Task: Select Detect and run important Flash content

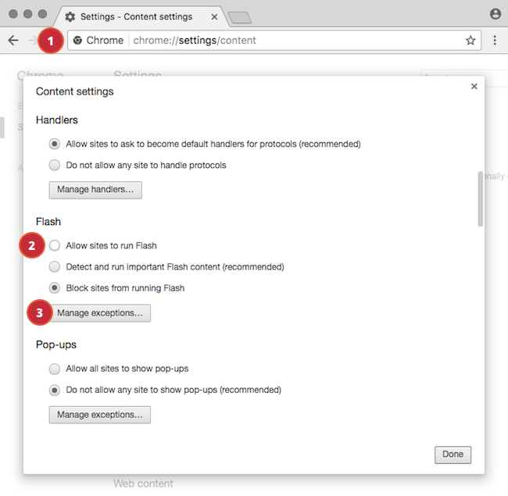Action: click(x=55, y=267)
